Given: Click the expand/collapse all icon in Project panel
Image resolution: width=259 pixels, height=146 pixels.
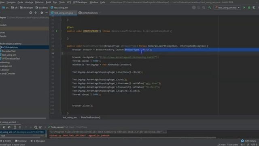Looking at the screenshot, I should pyautogui.click(x=36, y=13).
